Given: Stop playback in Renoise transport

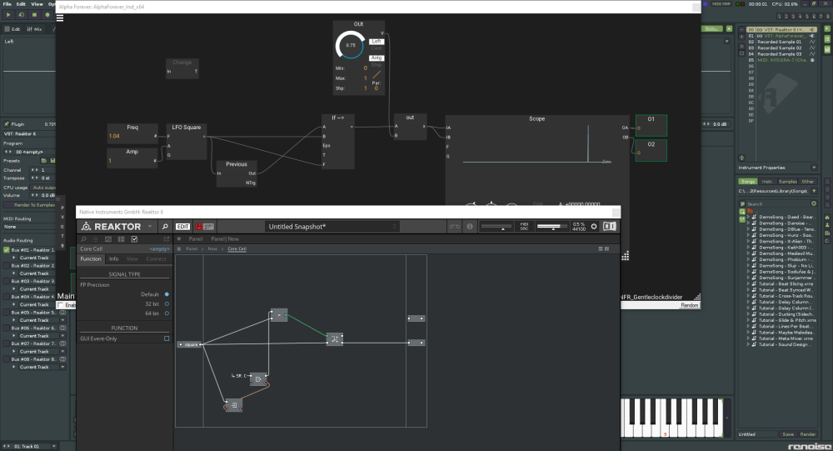Looking at the screenshot, I should [x=34, y=15].
